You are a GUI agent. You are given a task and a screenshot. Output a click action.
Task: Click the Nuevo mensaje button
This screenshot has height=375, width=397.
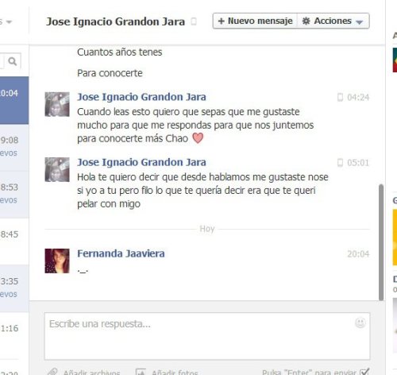tap(255, 21)
